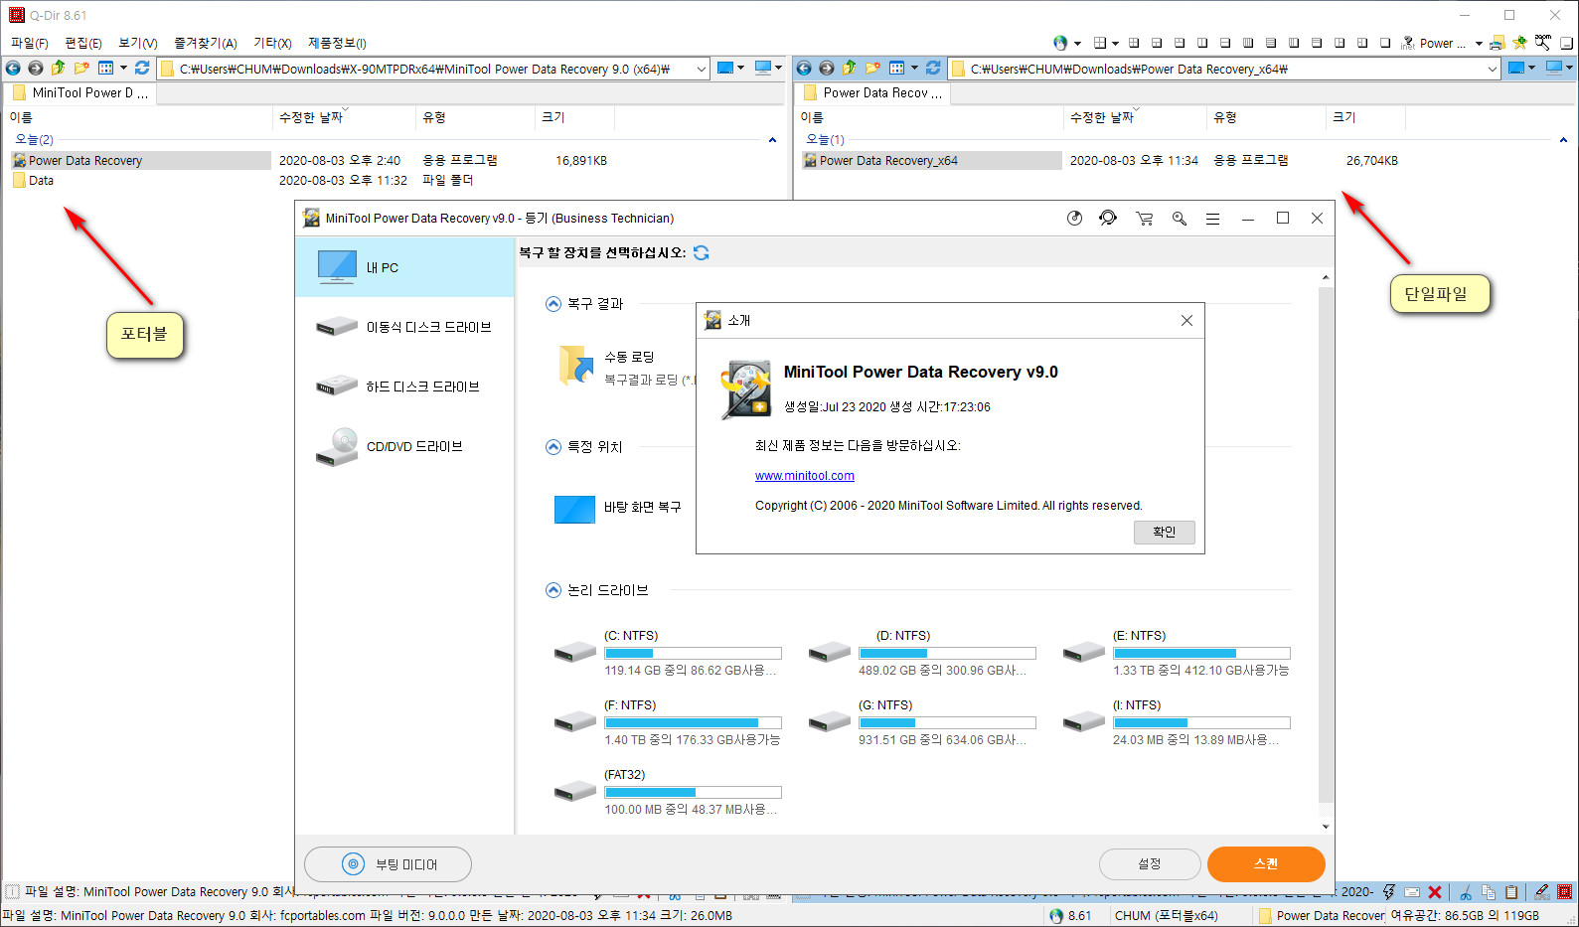The height and width of the screenshot is (927, 1579).
Task: Select the single-pane layout icon
Action: coord(1385,43)
